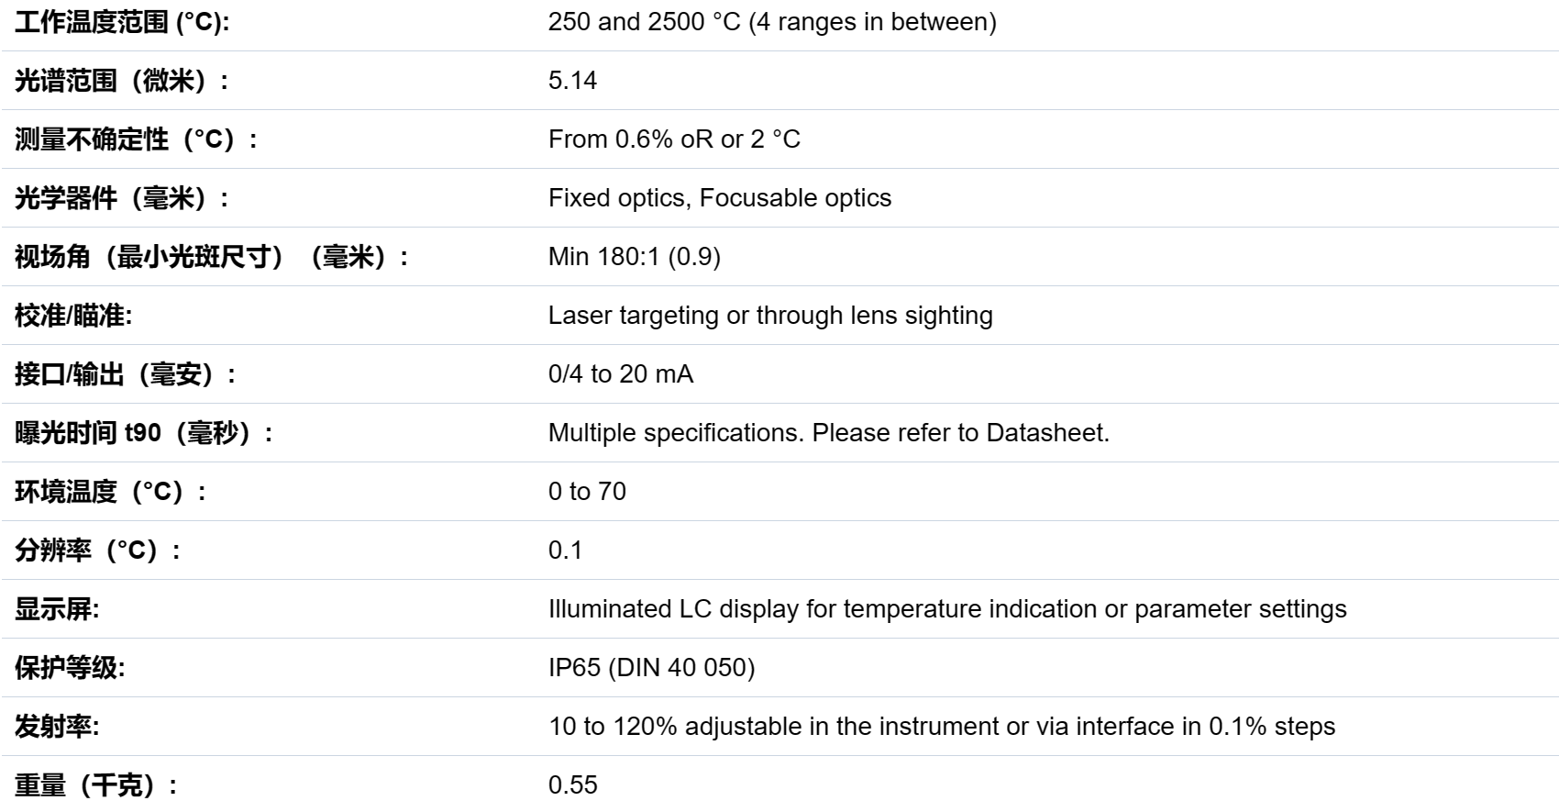Click 'Fixed optics, Focusable optics' value
Viewport: 1559px width, 812px height.
coord(720,198)
